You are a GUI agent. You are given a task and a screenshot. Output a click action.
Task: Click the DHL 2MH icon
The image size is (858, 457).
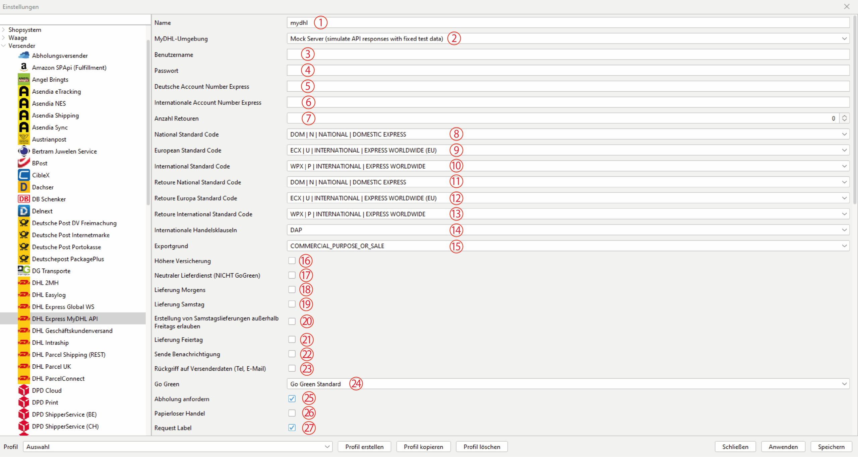24,283
